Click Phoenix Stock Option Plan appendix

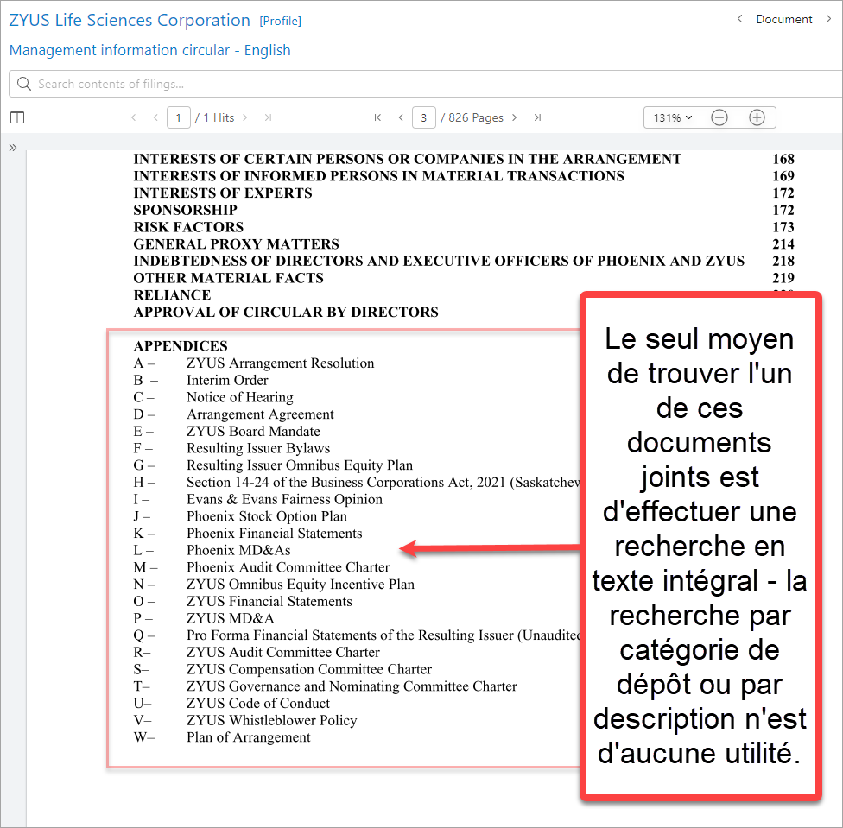coord(267,516)
